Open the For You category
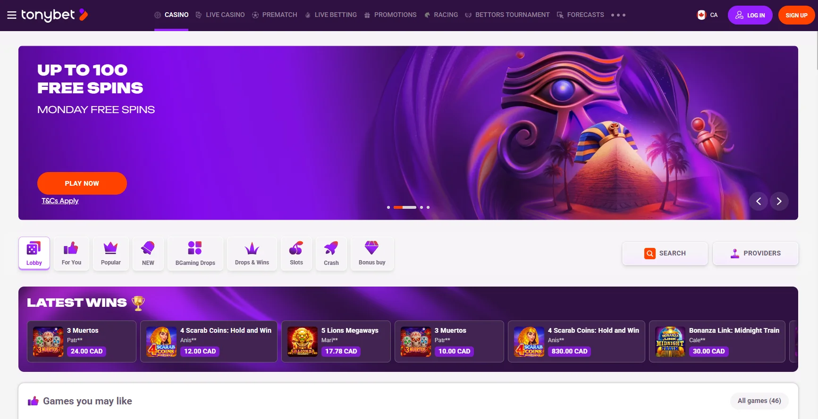818x419 pixels. pos(71,253)
